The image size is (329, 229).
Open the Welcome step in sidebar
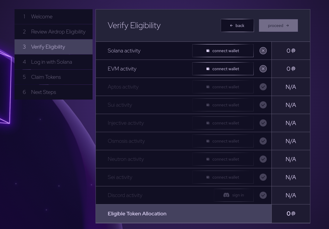click(x=42, y=17)
